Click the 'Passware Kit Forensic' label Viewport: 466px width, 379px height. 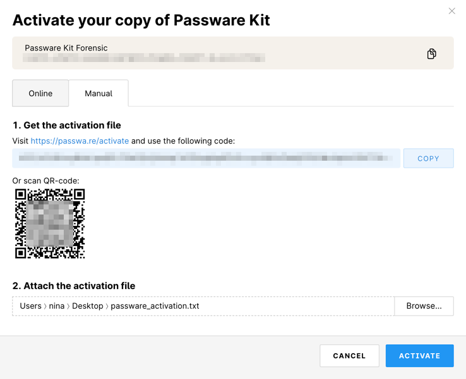tap(66, 48)
